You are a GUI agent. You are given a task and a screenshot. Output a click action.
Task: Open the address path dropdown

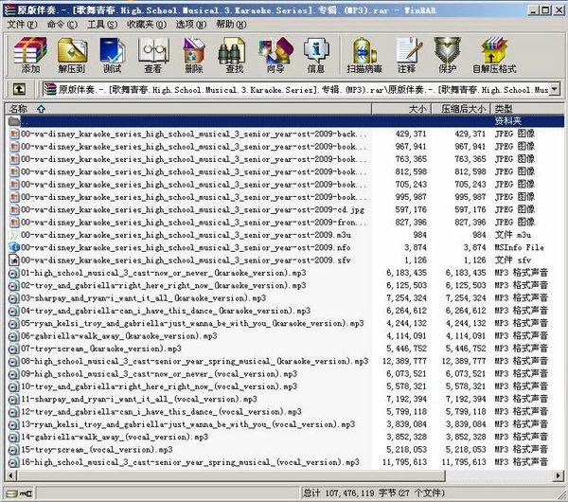point(554,89)
